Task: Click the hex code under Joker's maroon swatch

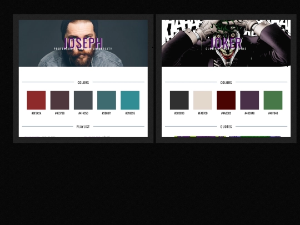Action: pyautogui.click(x=226, y=113)
